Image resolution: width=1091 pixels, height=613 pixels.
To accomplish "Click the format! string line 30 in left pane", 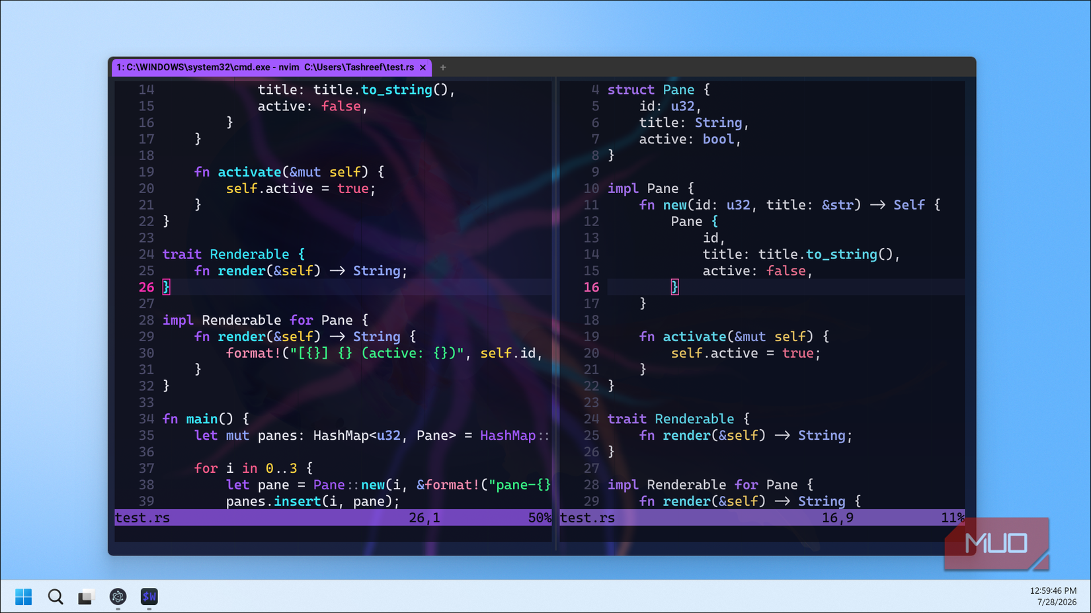I will [x=384, y=353].
